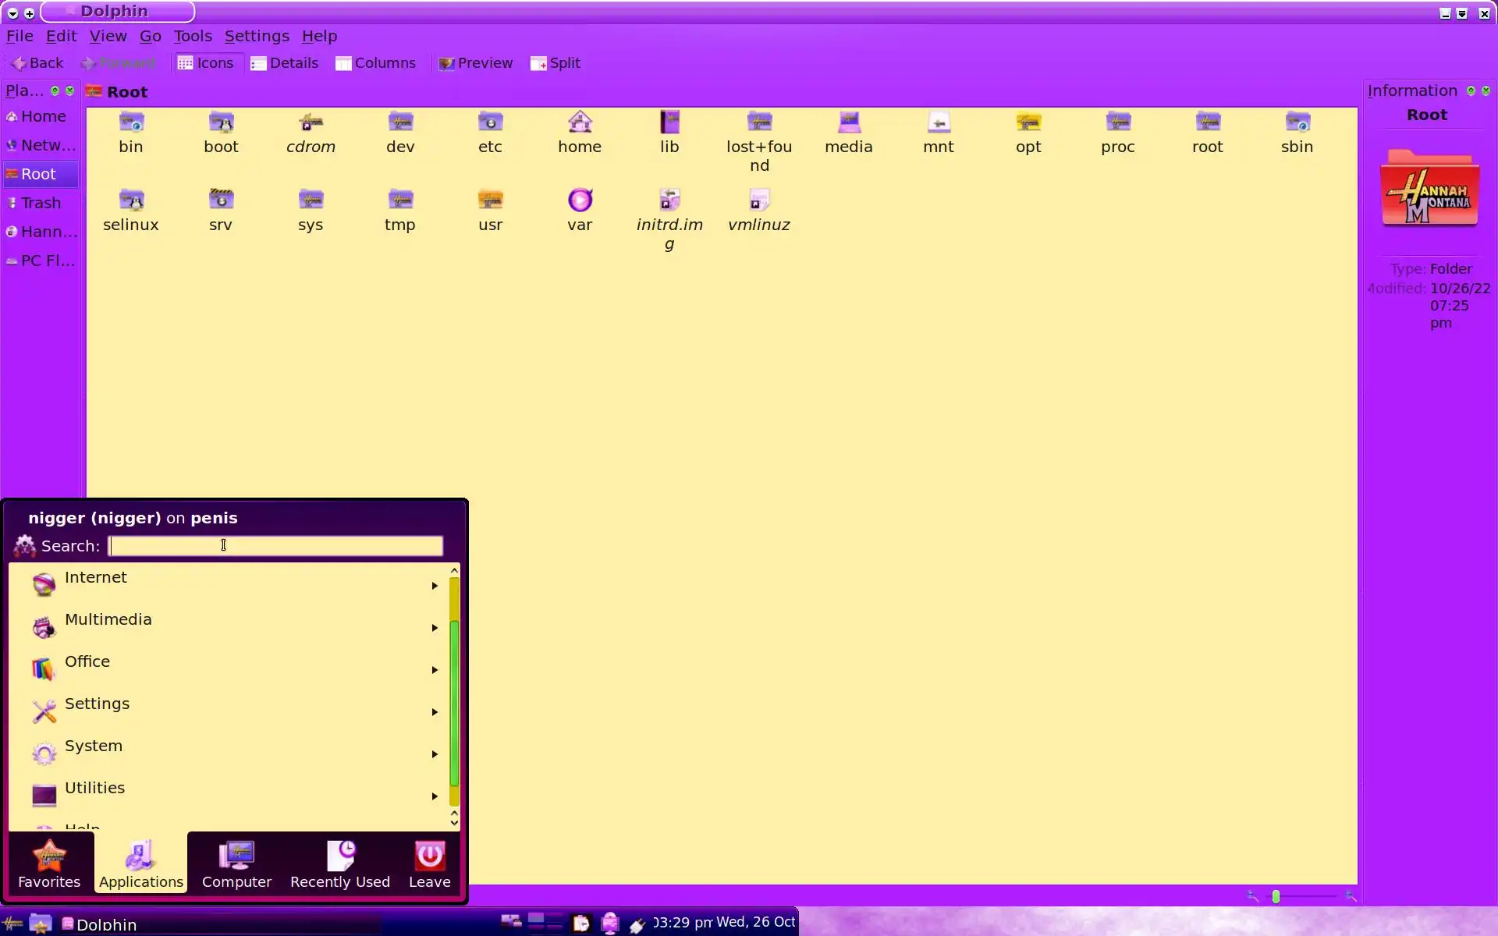Screen dimensions: 1498x936
Task: Switch to Columns view mode
Action: click(x=376, y=64)
